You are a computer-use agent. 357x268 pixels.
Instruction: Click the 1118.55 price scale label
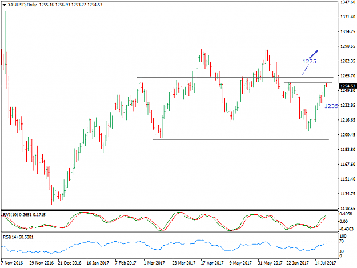(348, 208)
